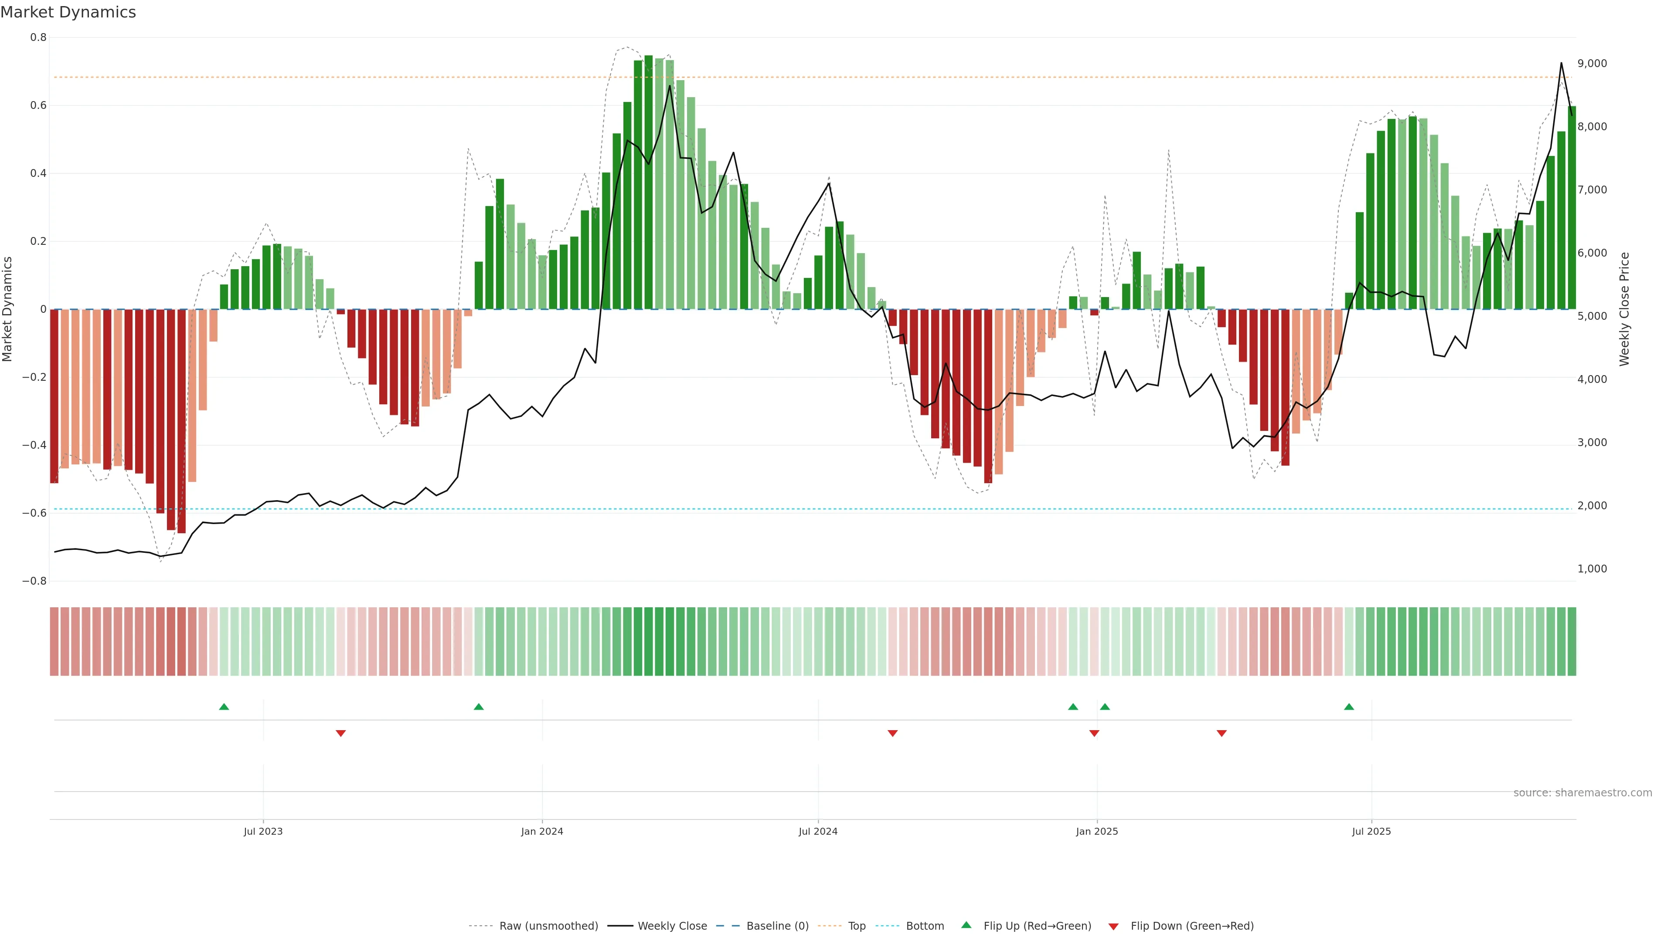Click the rightmost red flip-down triangle marker

(1221, 733)
